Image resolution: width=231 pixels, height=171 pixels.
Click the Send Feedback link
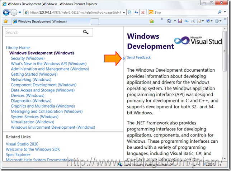[139, 57]
